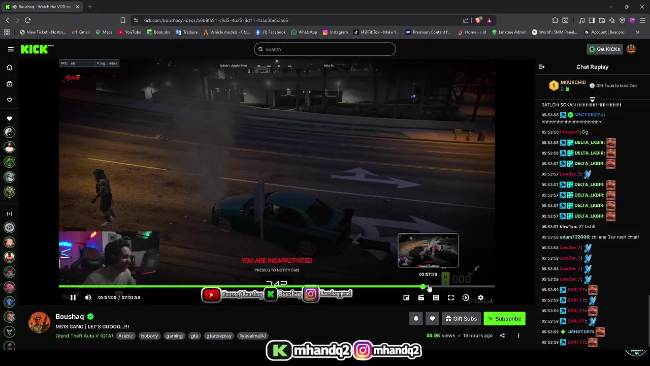
Task: Share this VOD with the share icon
Action: pos(502,335)
